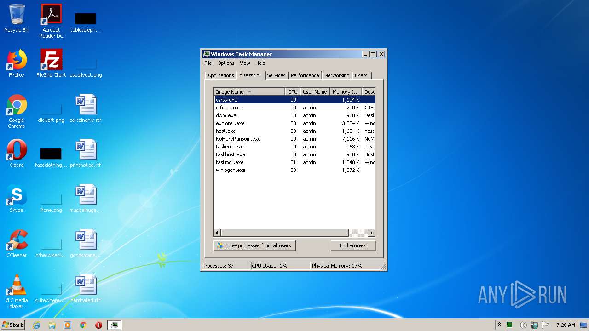Select the dwm.exe process row
Screen dimensions: 589x331
coord(294,115)
